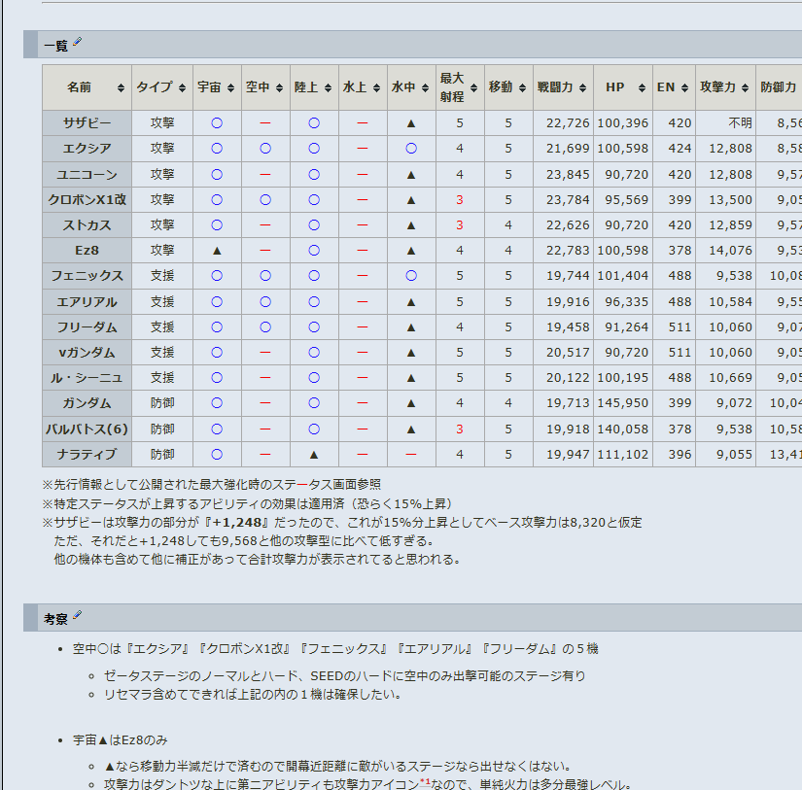Image resolution: width=802 pixels, height=790 pixels.
Task: Sort table by 名前 column
Action: point(87,87)
